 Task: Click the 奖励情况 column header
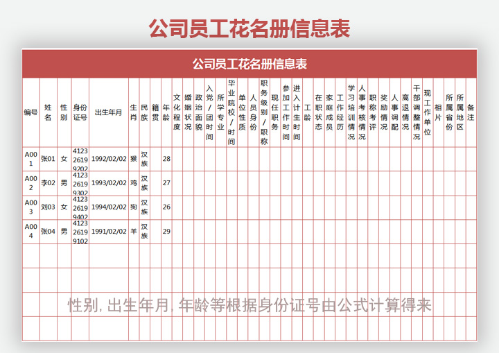pos(384,112)
